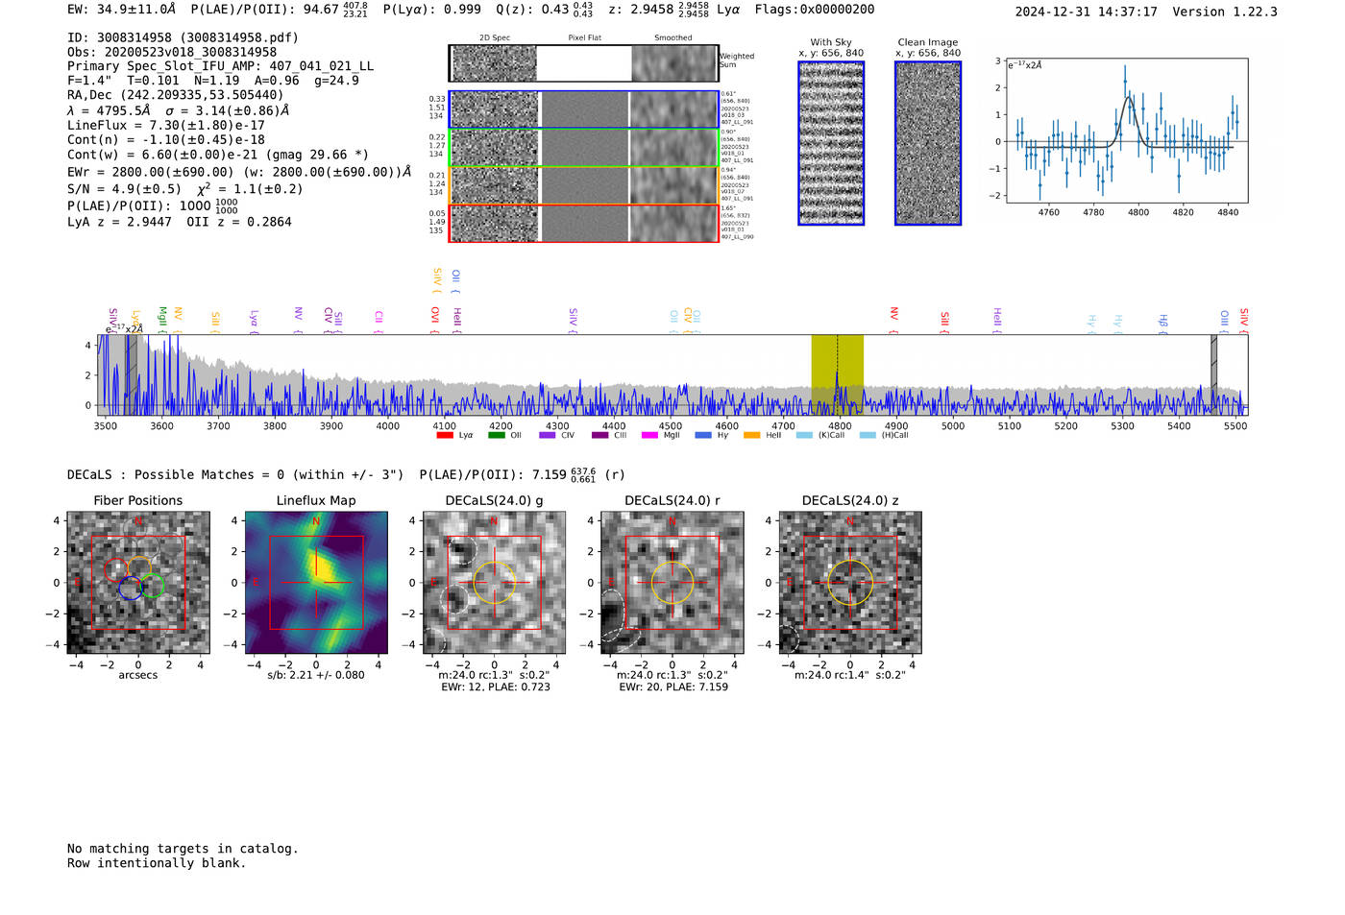Screen dimensions: 1345x915
Task: Open the Fiber Positions image
Action: (x=138, y=583)
